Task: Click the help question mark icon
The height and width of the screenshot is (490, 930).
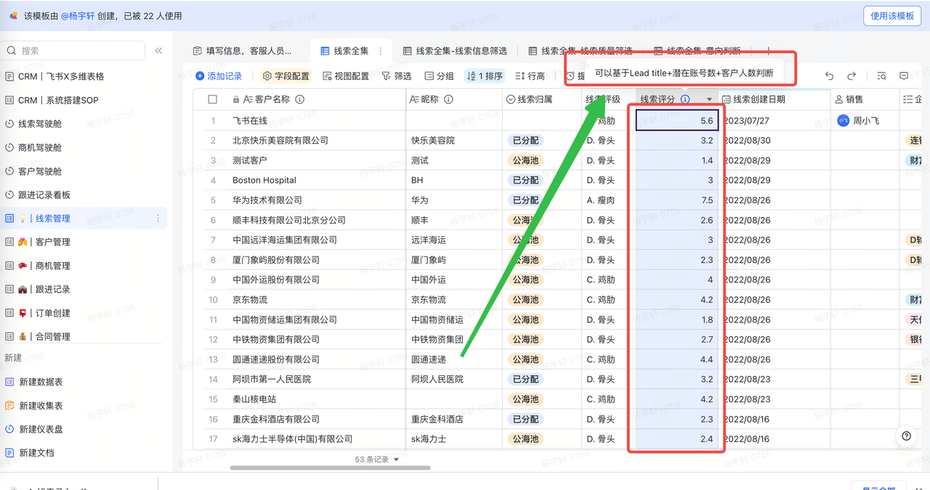Action: [x=906, y=436]
